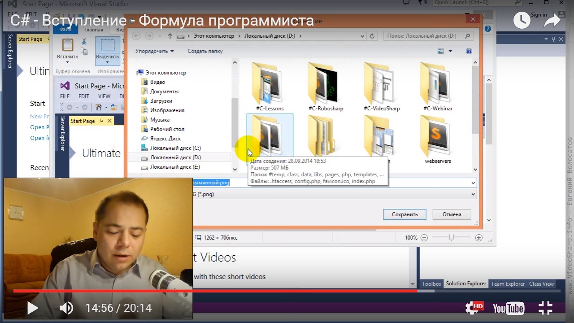Viewport: 574px width, 323px height.
Task: Select the #C-Webinar folder
Action: click(x=438, y=86)
